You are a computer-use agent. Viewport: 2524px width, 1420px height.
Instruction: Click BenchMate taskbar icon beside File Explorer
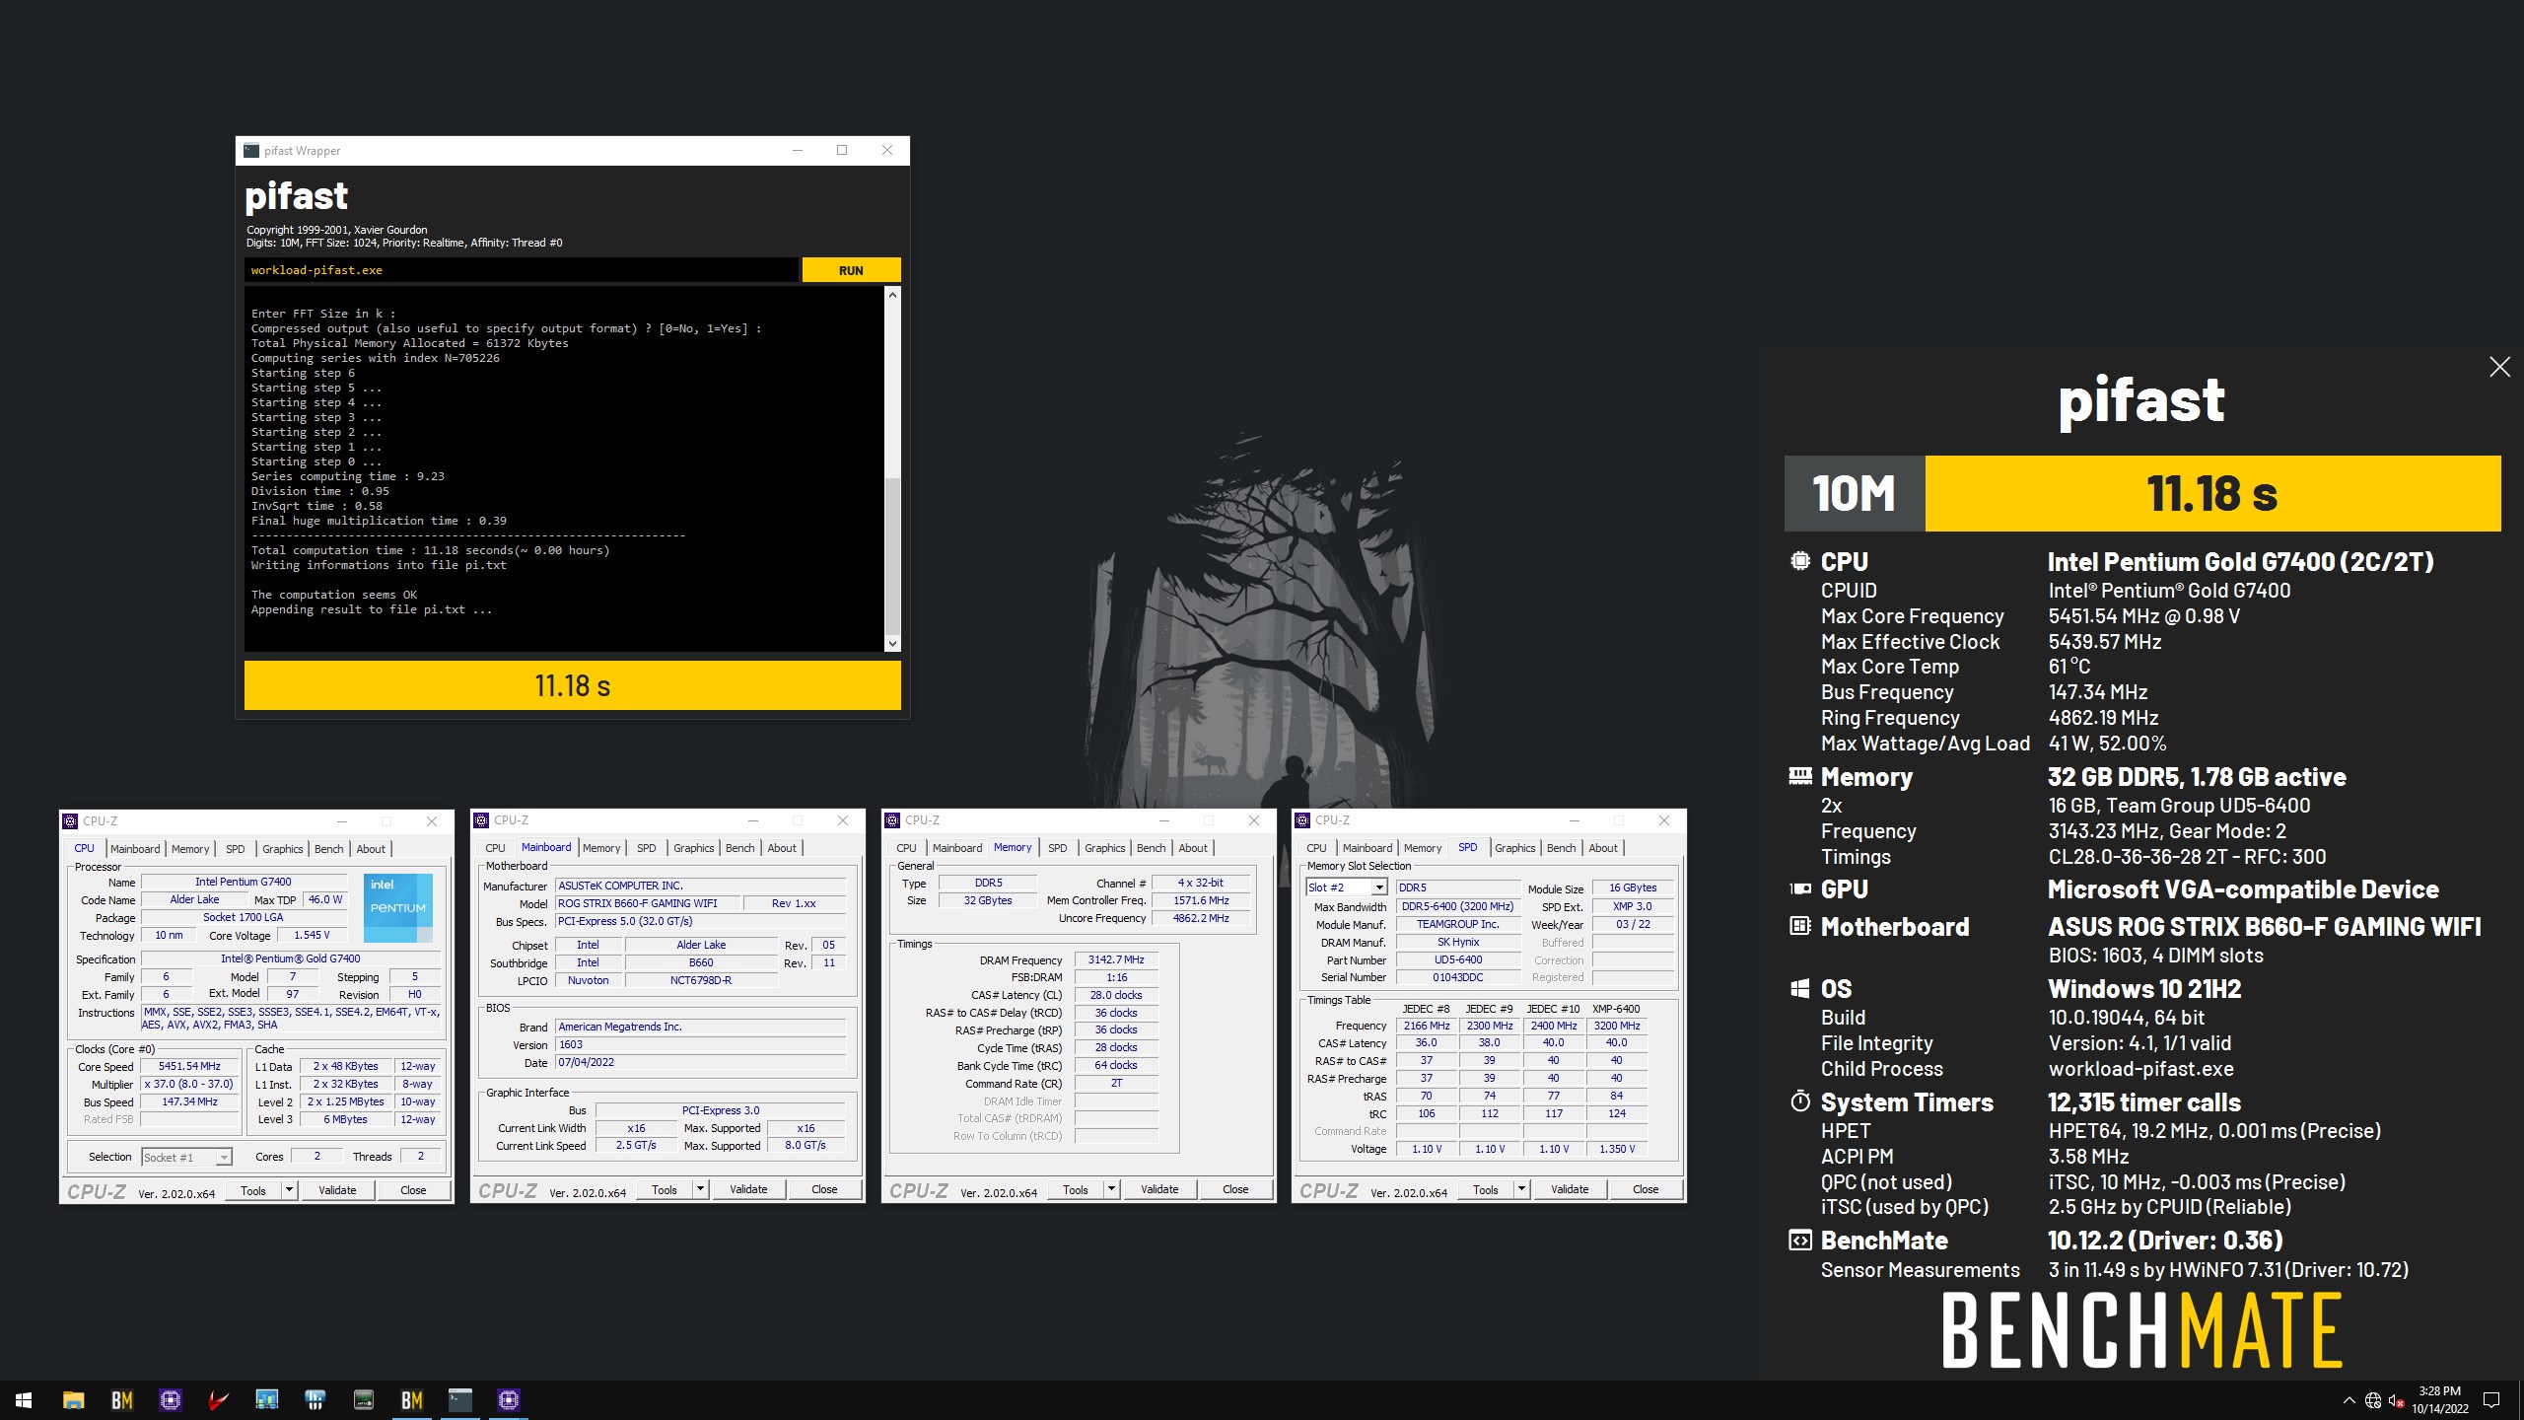(x=121, y=1400)
